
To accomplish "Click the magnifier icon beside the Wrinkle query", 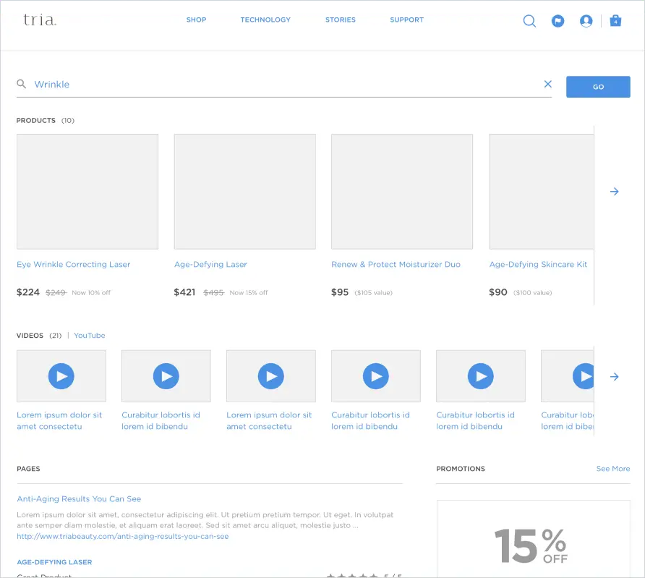I will pos(22,85).
